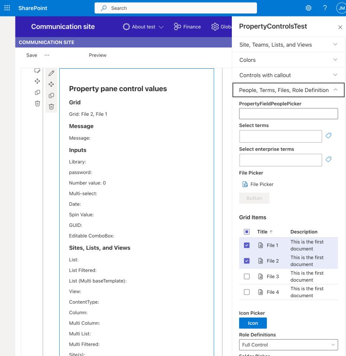Delete the section with outer trash icon

(x=37, y=103)
